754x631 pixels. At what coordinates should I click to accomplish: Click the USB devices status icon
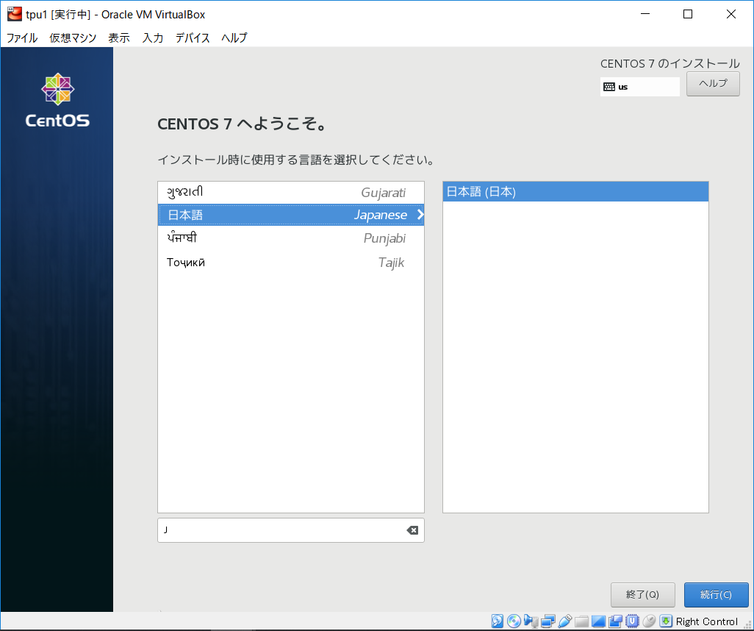[x=564, y=621]
